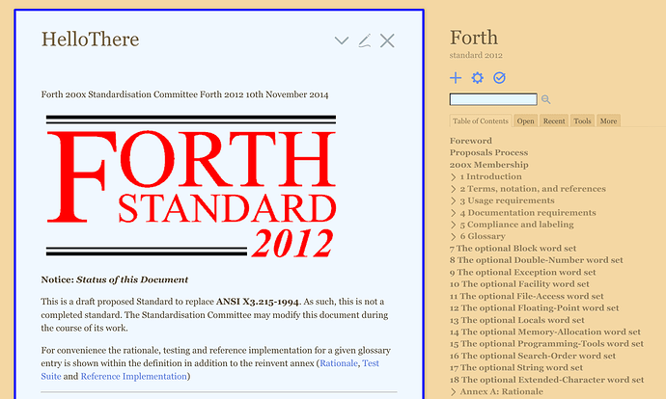Switch to the Open tab
This screenshot has width=666, height=399.
point(525,121)
